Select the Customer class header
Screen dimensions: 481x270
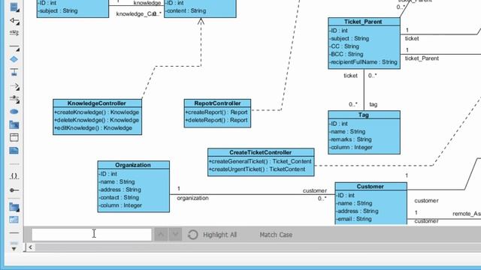(x=371, y=187)
